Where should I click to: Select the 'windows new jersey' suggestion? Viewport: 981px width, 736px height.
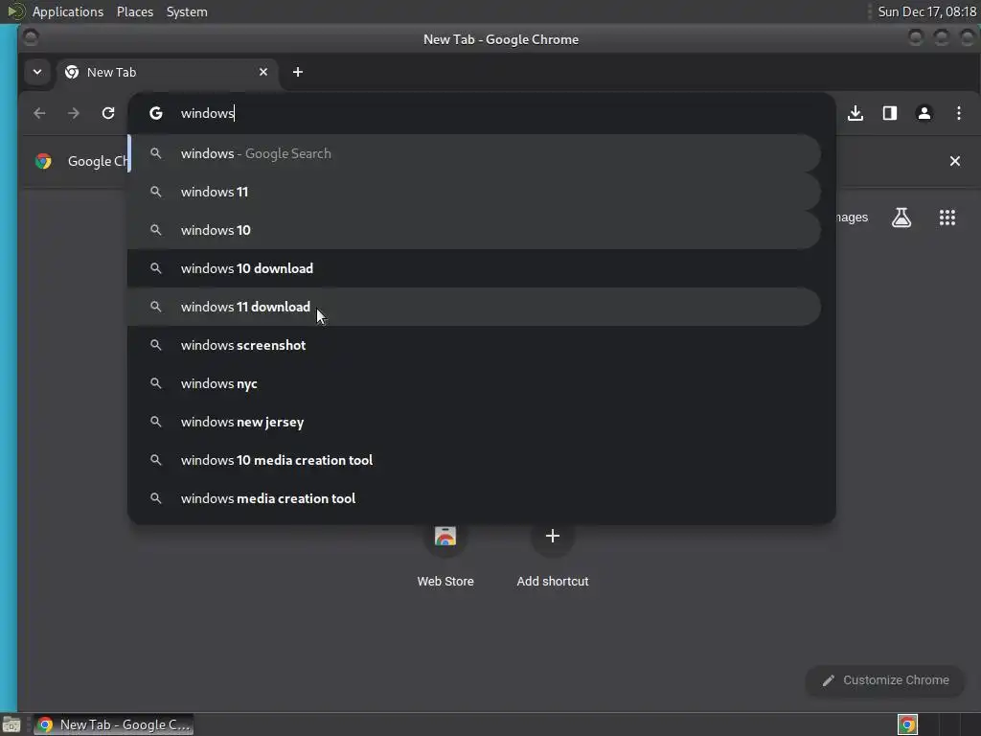click(474, 422)
